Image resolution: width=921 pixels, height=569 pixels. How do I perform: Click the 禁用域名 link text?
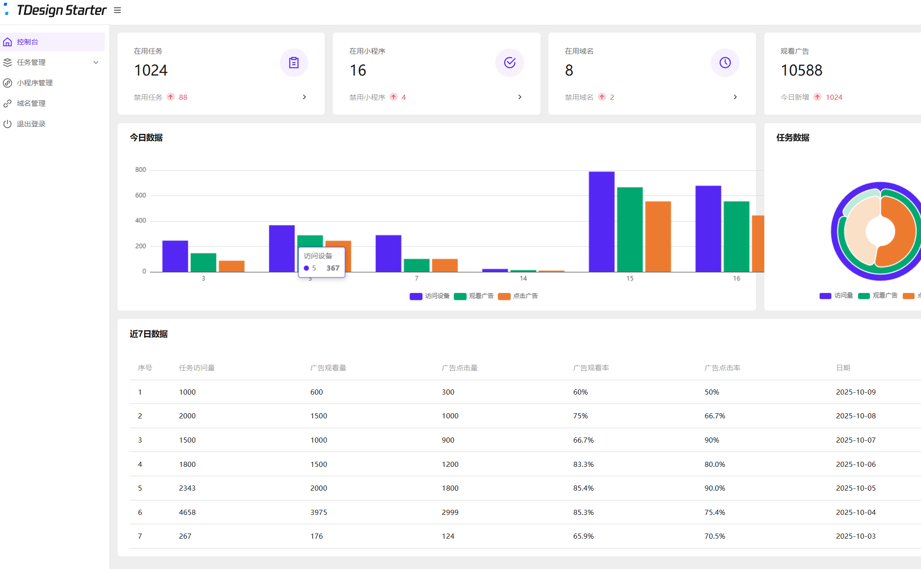point(579,97)
